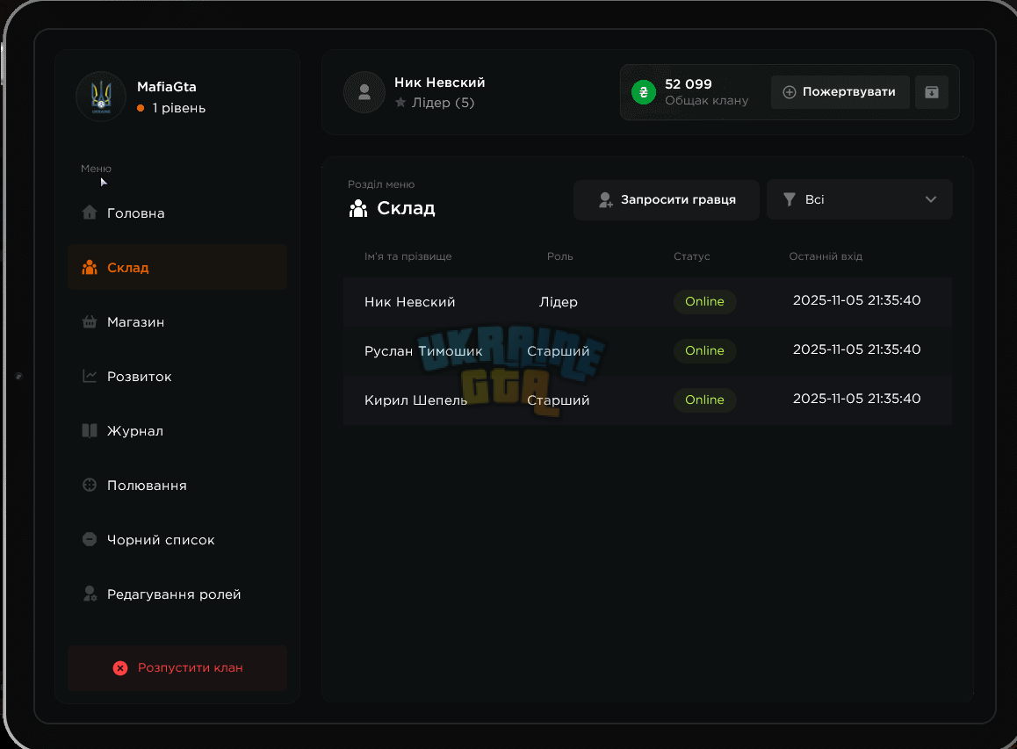1017x749 pixels.
Task: Click the Роль column header
Action: (559, 256)
